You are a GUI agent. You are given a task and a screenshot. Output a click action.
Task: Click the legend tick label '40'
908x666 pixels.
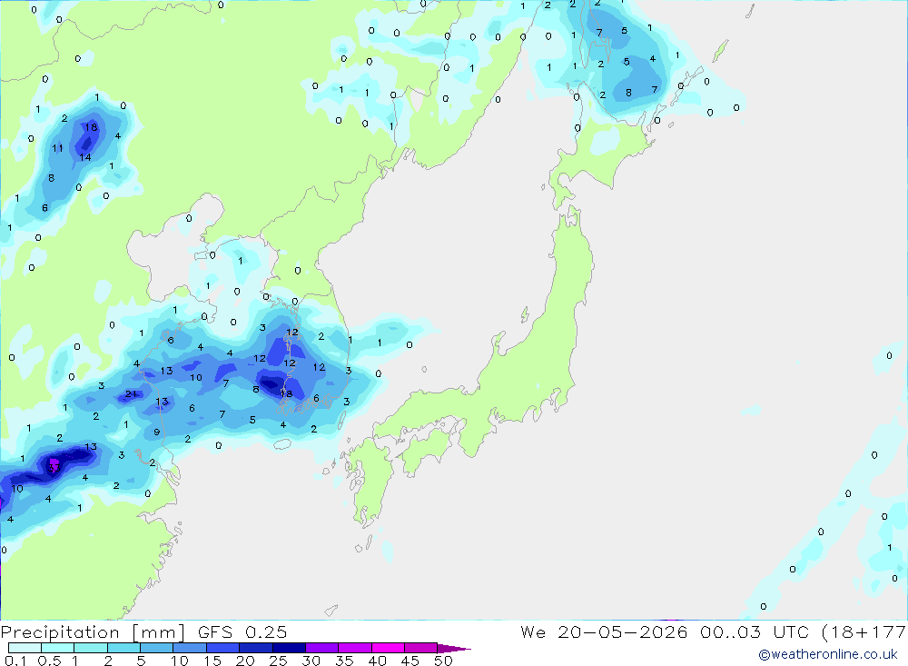tap(378, 661)
